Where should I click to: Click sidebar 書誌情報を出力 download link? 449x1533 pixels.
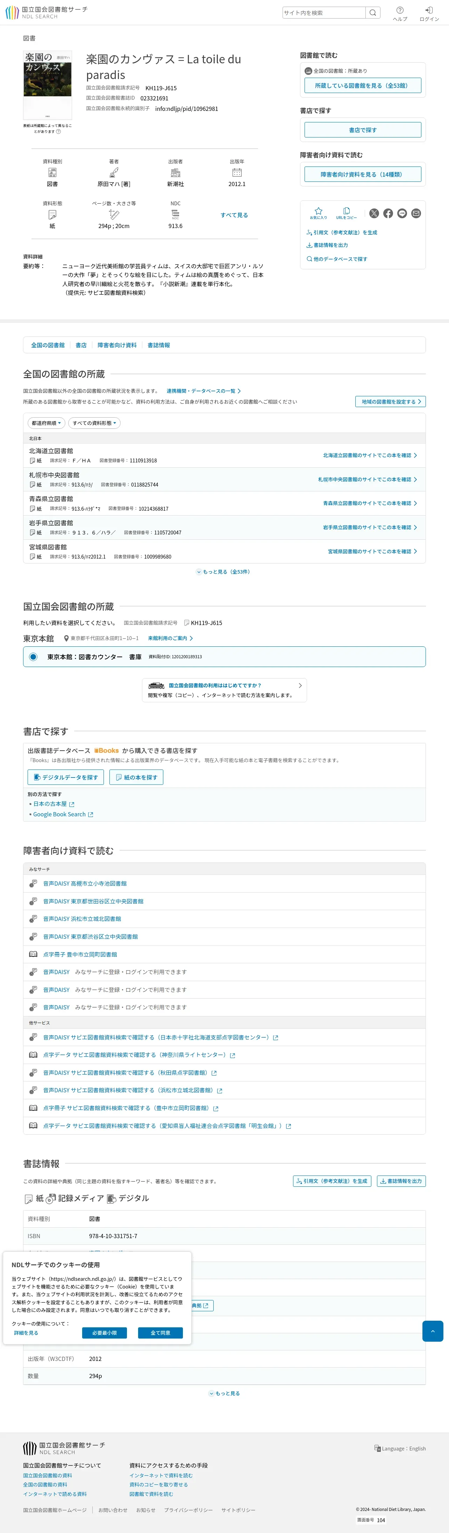coord(327,244)
